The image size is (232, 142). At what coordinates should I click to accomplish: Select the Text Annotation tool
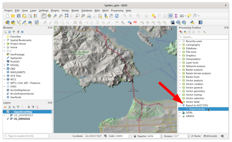coord(195,16)
